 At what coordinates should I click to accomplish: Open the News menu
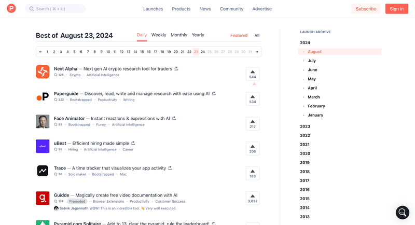[205, 9]
